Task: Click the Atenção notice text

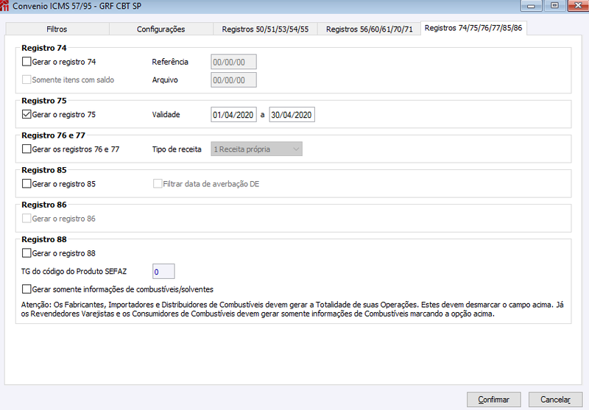Action: click(292, 309)
